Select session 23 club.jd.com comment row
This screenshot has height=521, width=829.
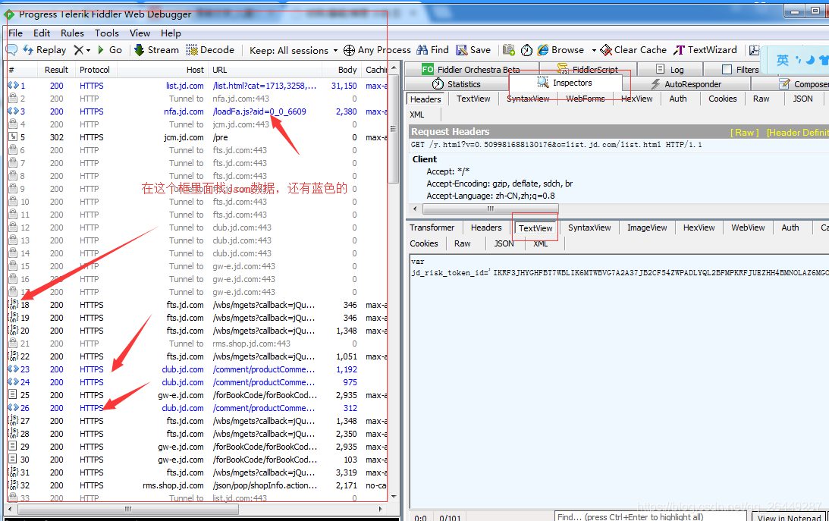point(197,369)
